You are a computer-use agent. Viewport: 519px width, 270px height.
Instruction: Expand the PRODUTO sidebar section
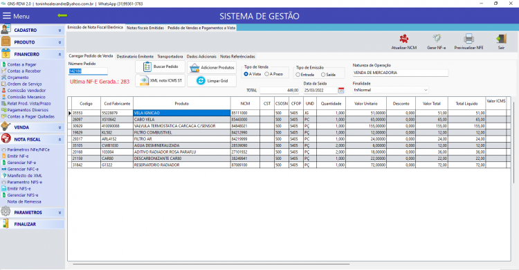pos(60,42)
